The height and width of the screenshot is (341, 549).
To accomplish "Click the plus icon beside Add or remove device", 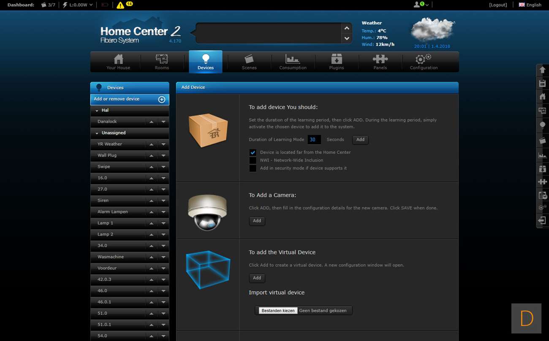I will pyautogui.click(x=161, y=99).
